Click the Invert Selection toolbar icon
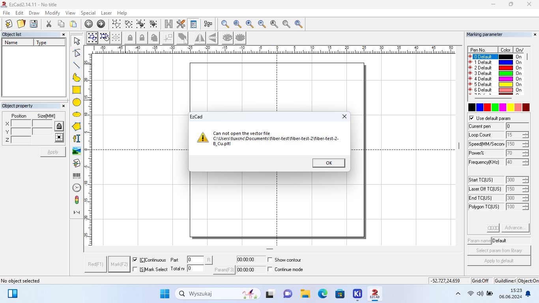The width and height of the screenshot is (539, 303). click(x=104, y=37)
